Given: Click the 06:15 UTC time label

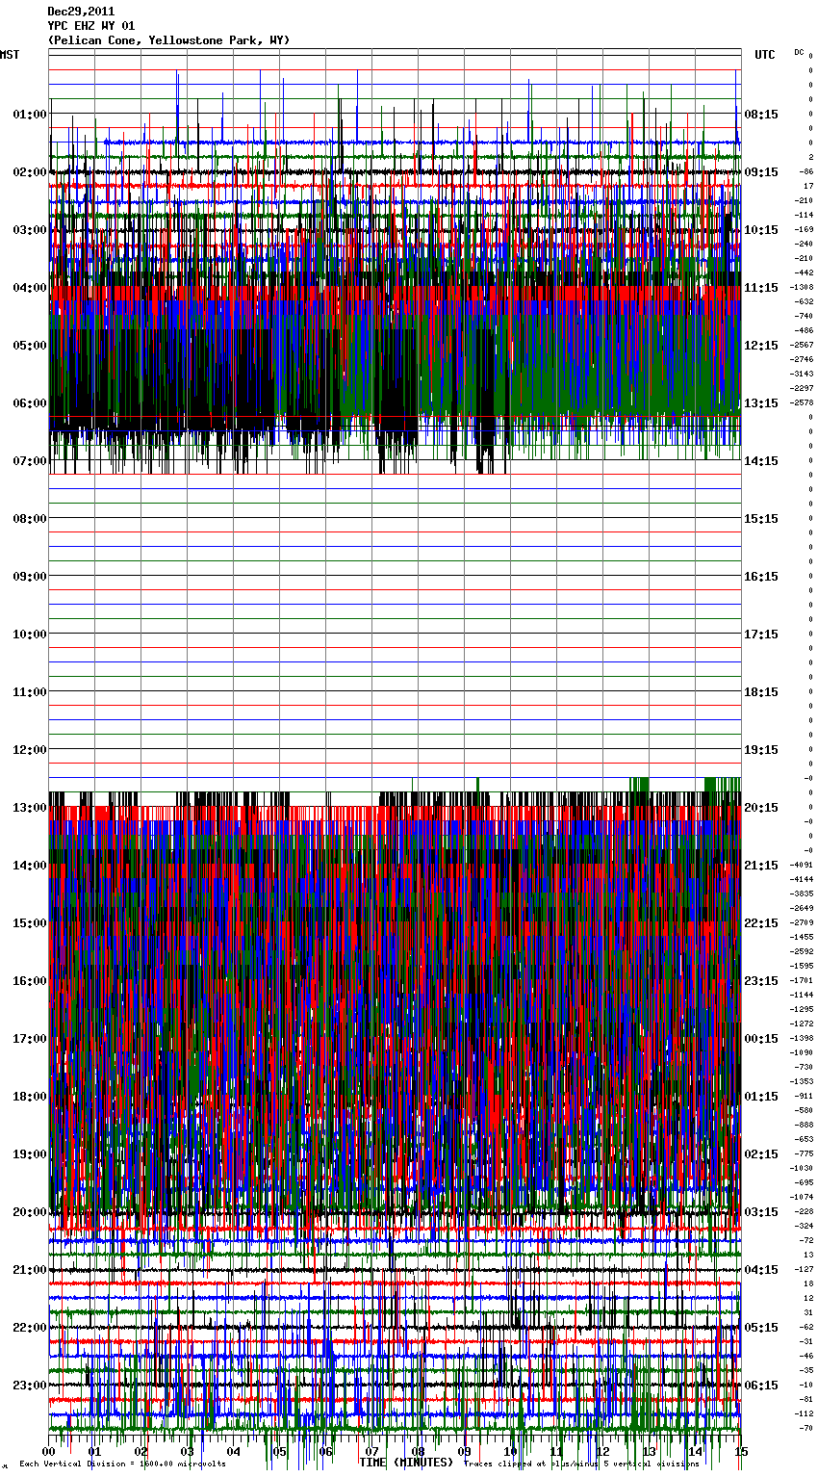Looking at the screenshot, I should tap(761, 1386).
